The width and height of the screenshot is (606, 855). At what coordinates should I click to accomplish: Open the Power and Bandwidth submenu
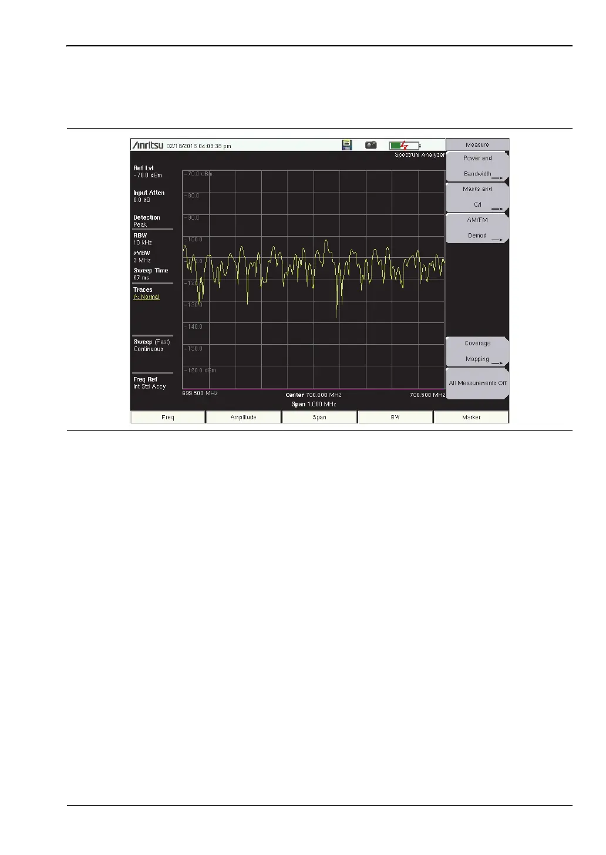click(x=477, y=166)
